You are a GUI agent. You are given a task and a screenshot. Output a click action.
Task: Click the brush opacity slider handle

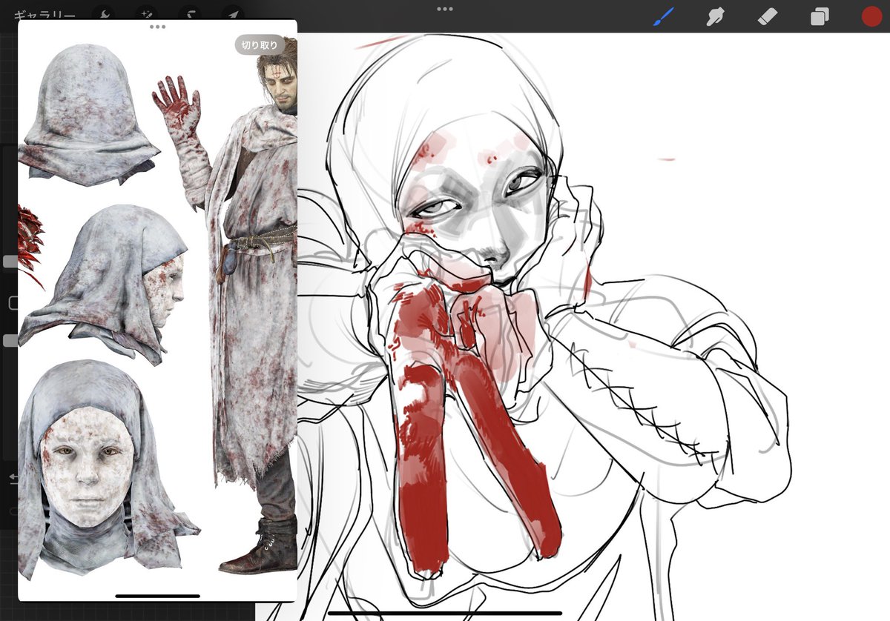coord(10,341)
